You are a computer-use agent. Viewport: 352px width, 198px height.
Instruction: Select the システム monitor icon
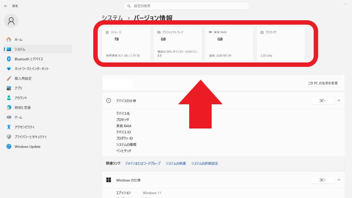[9, 49]
